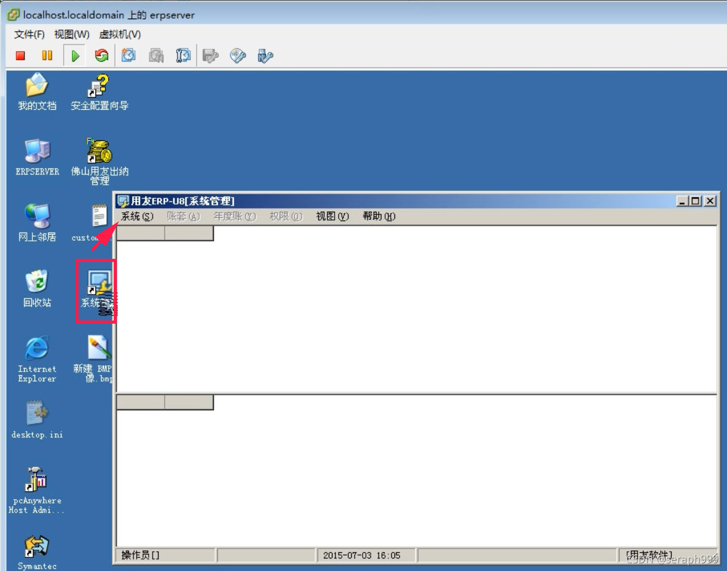Open the 系统(S) menu in 用友ERP-U8
The height and width of the screenshot is (571, 727).
click(x=137, y=216)
